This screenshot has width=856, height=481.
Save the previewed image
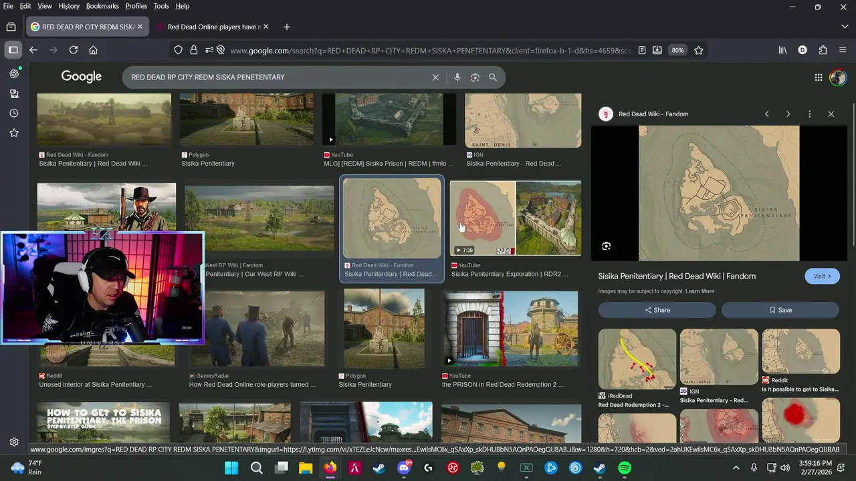[x=780, y=310]
